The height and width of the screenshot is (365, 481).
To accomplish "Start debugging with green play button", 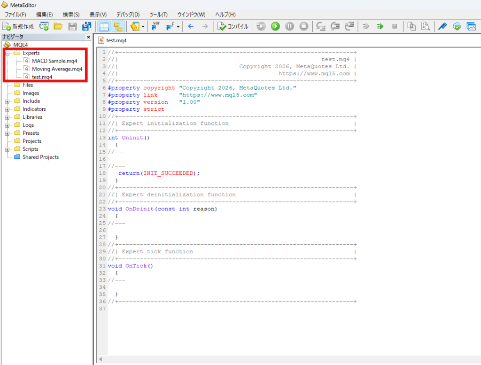I will [x=275, y=26].
